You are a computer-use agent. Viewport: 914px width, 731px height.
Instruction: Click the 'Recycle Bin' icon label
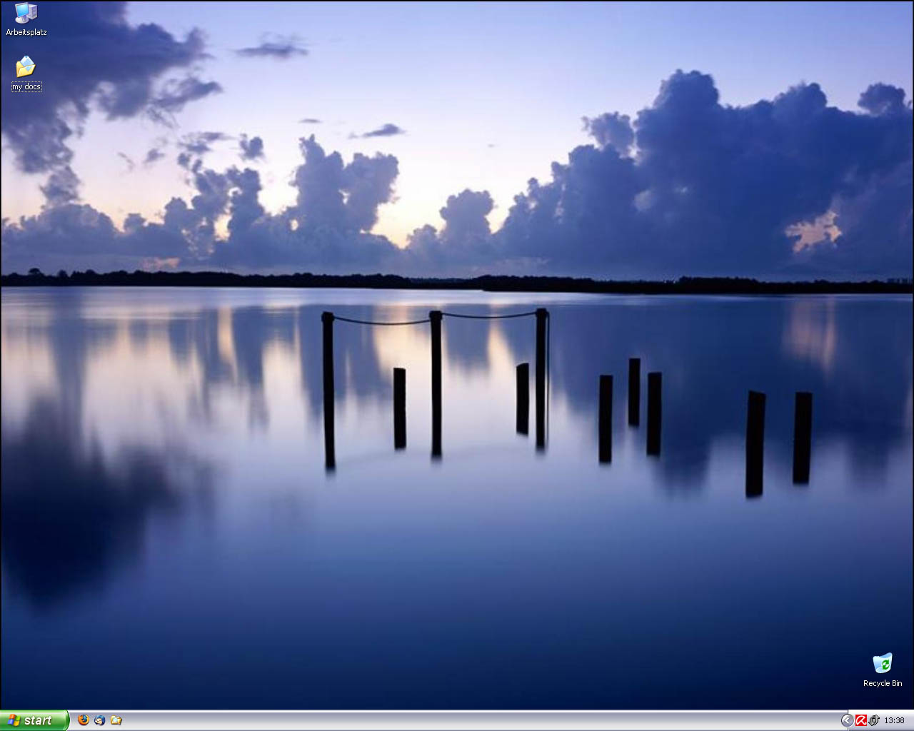coord(883,683)
